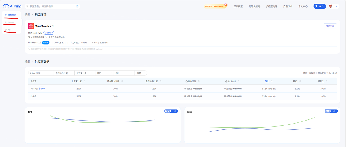The width and height of the screenshot is (346, 147).
Task: Click the AIPing logo
Action: coord(12,6)
